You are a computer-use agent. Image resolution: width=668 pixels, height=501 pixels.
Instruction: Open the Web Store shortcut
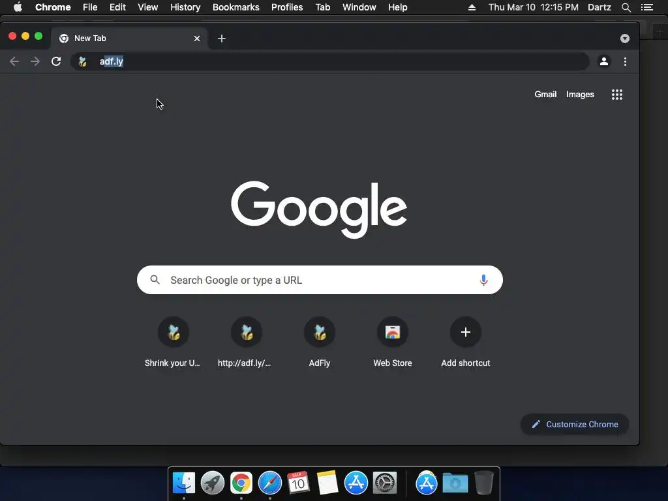pyautogui.click(x=392, y=342)
